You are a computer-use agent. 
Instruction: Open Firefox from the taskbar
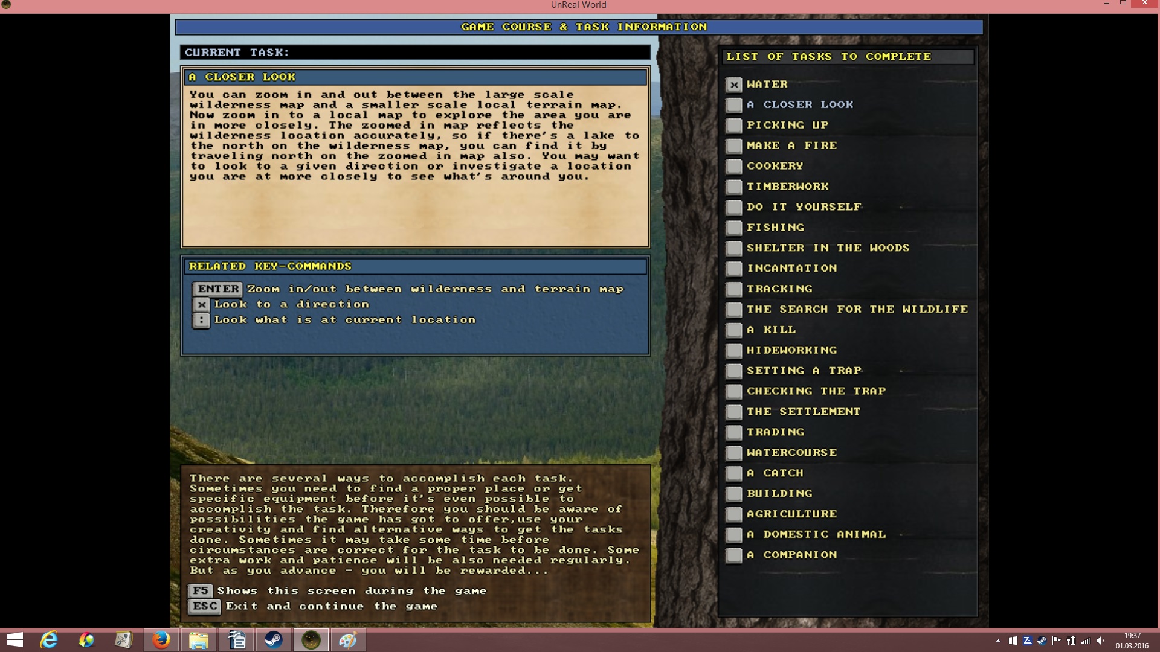tap(161, 640)
